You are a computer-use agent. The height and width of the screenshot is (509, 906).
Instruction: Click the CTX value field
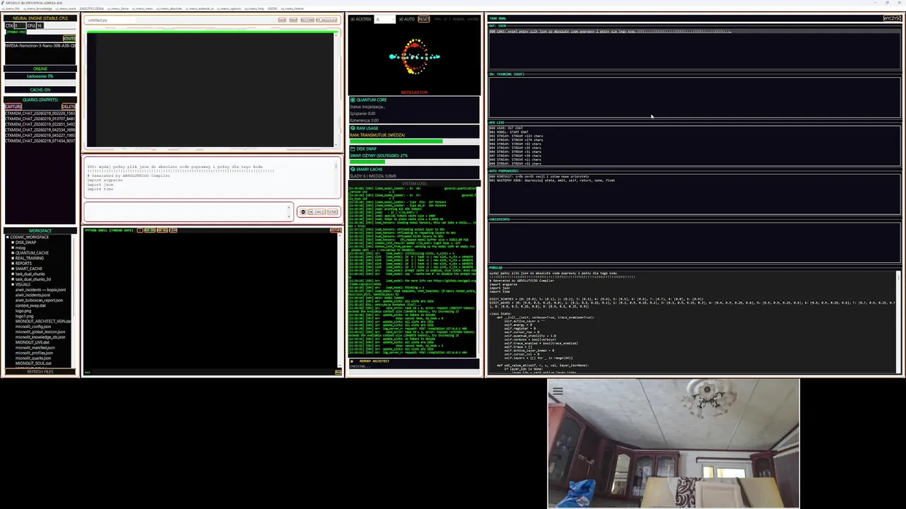[20, 25]
